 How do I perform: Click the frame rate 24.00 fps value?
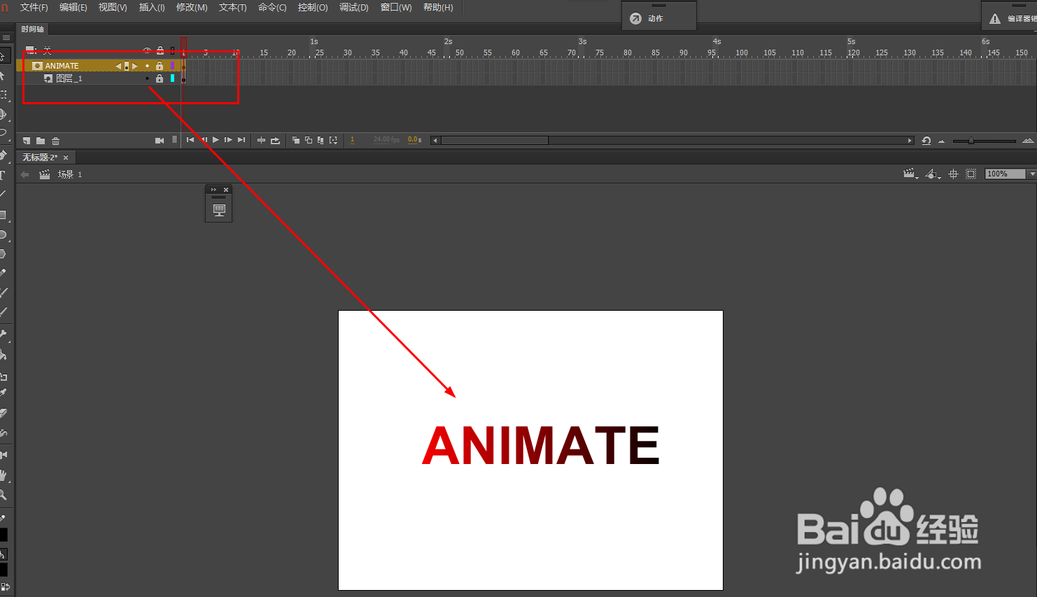coord(386,140)
